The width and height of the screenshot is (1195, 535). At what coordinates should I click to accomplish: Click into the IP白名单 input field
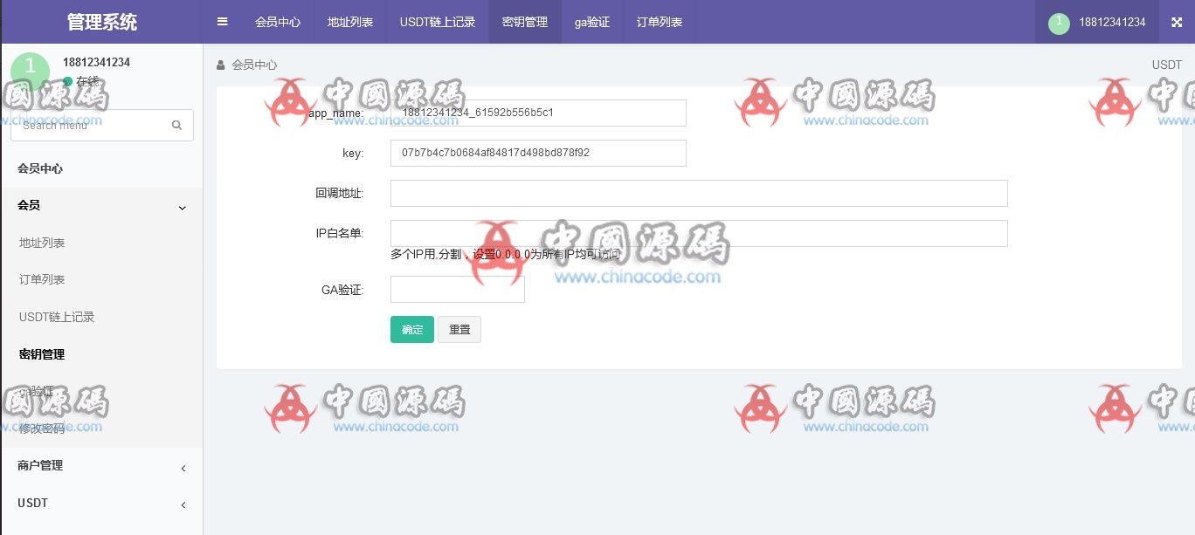[699, 233]
